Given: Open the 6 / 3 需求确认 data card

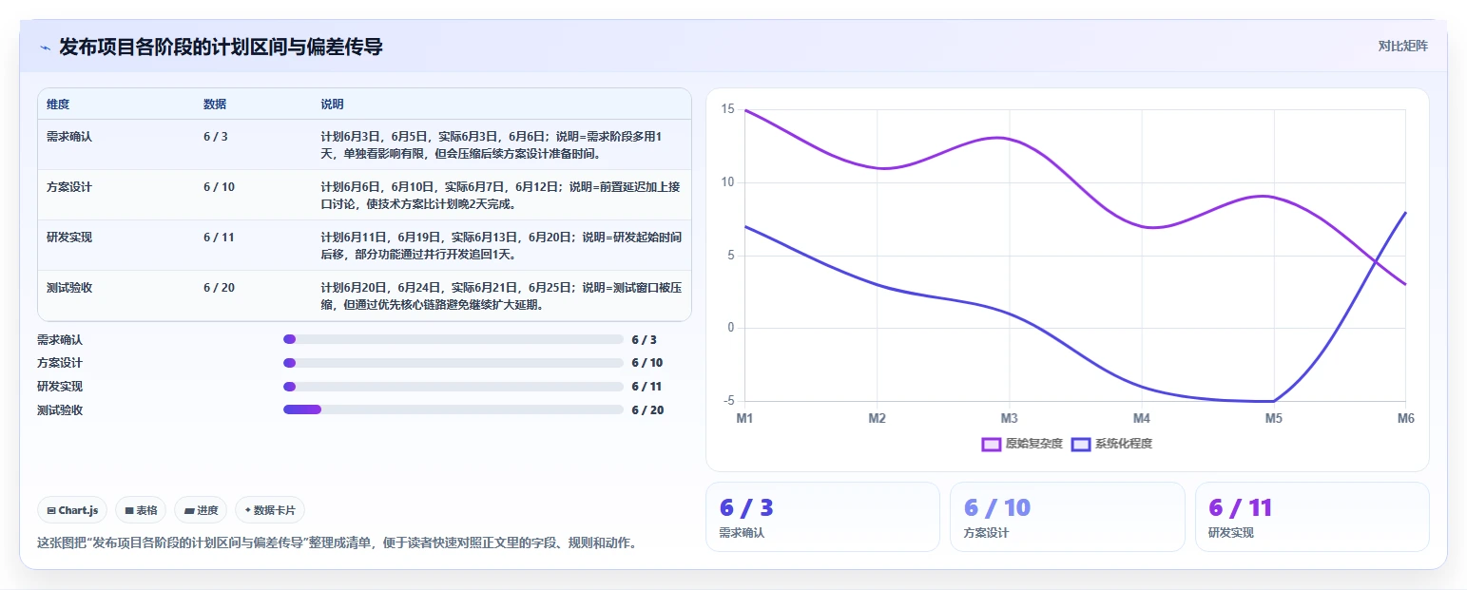Looking at the screenshot, I should point(822,517).
